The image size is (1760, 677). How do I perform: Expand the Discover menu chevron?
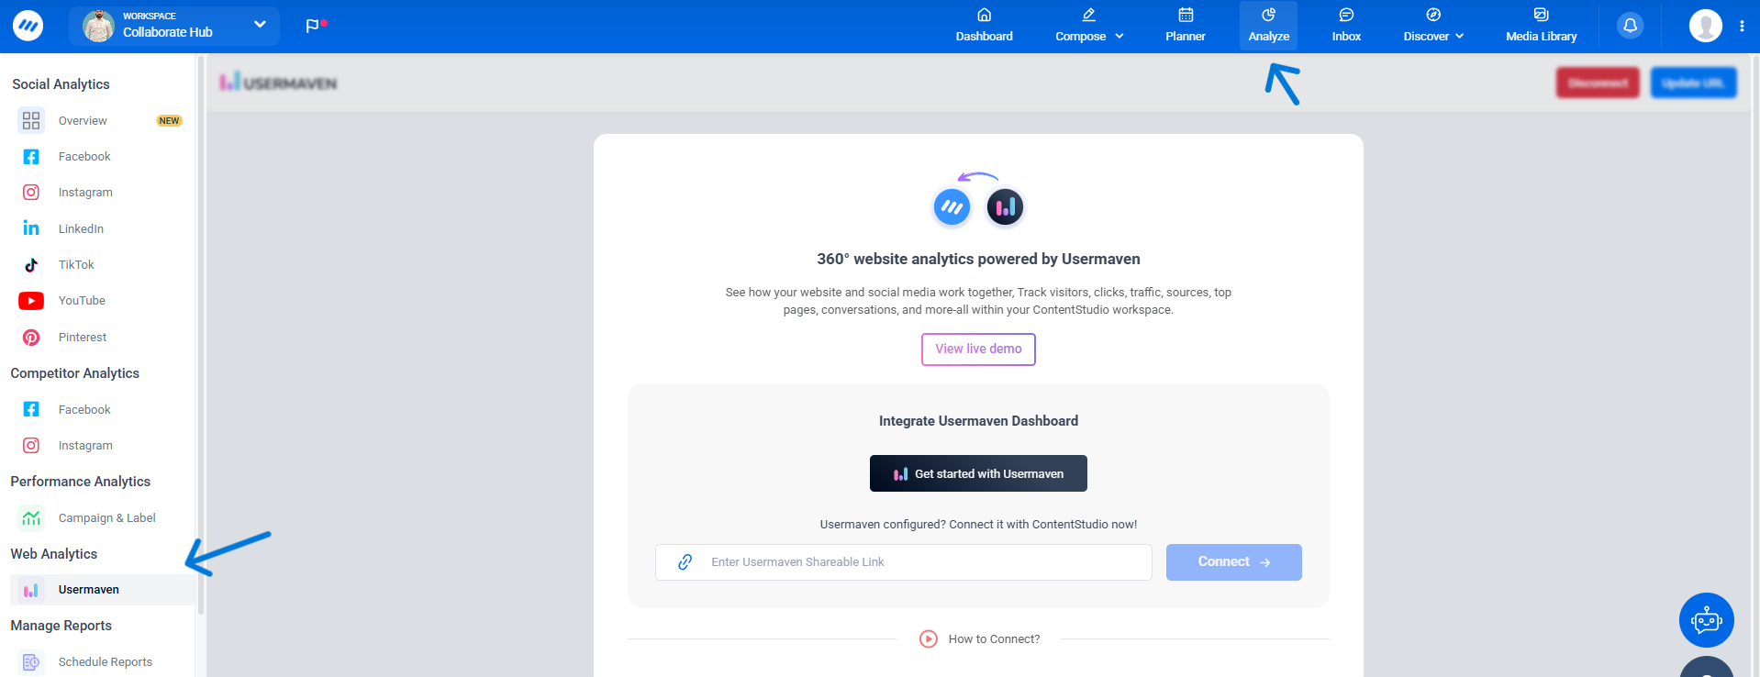tap(1459, 37)
